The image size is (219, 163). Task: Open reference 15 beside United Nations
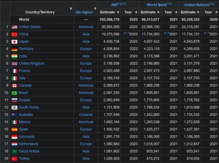(212, 4)
